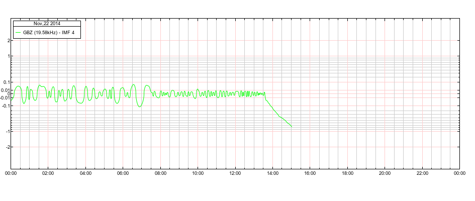Click y-axis label -0.1
This screenshot has width=475, height=201.
tap(6, 106)
